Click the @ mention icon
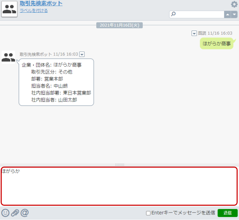 pos(25,213)
